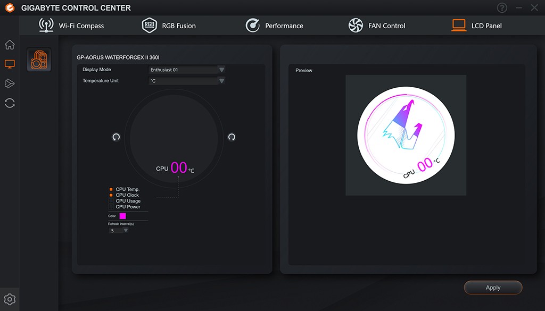This screenshot has width=545, height=311.
Task: Open the Wi-Fi Compass antenna icon
Action: click(46, 26)
